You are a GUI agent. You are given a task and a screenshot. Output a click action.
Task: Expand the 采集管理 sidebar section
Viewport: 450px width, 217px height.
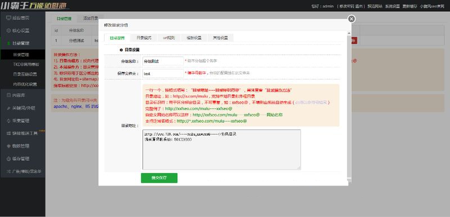click(22, 121)
